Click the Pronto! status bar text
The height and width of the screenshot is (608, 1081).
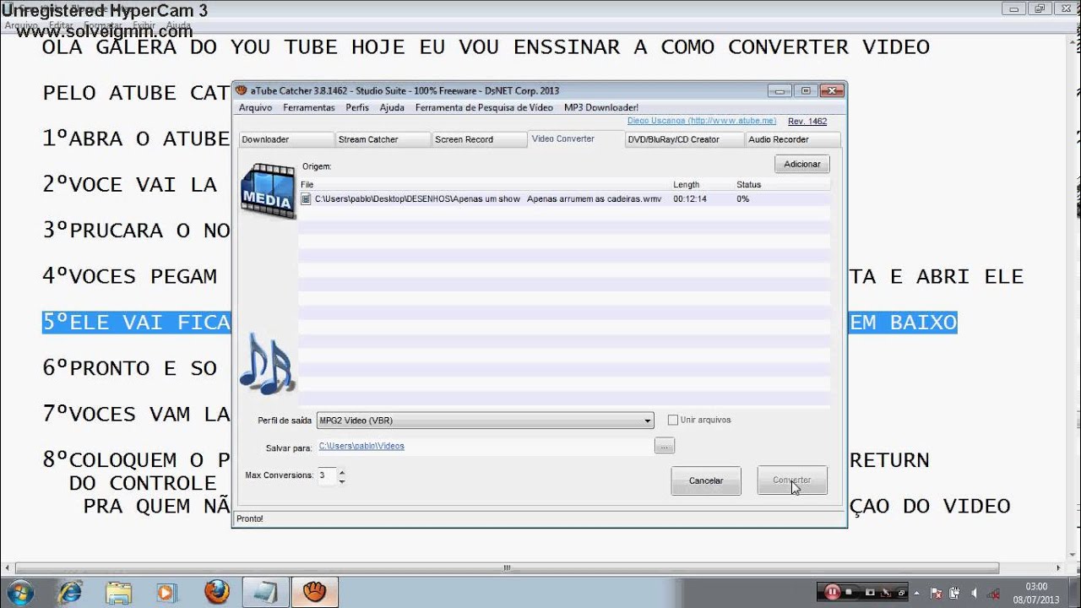tap(249, 518)
